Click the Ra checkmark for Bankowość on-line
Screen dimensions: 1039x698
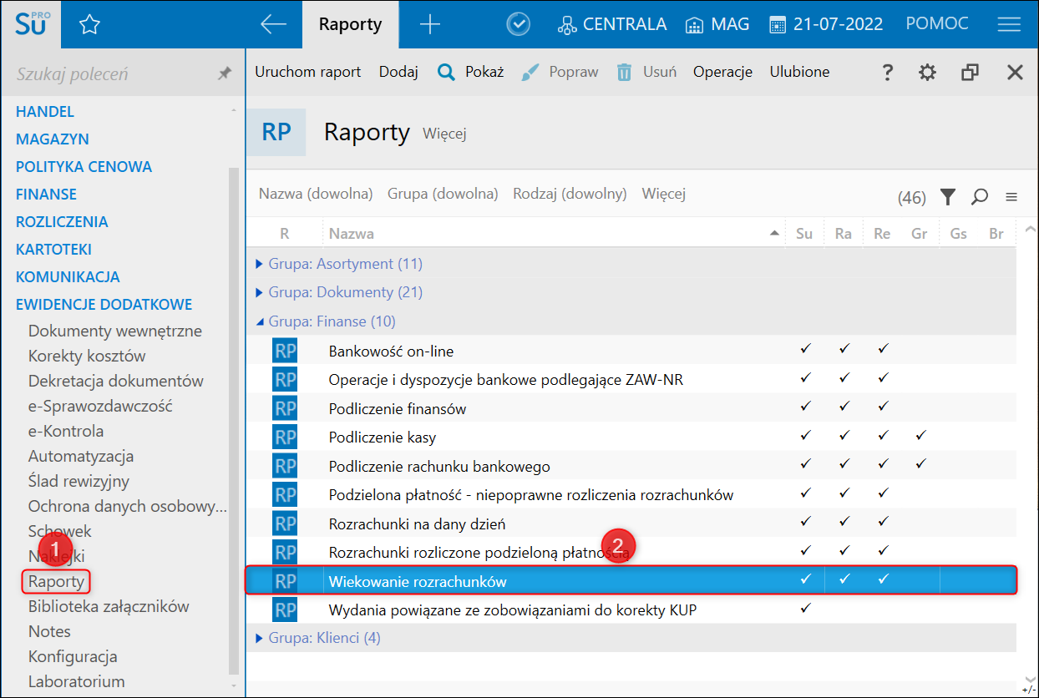pyautogui.click(x=844, y=349)
